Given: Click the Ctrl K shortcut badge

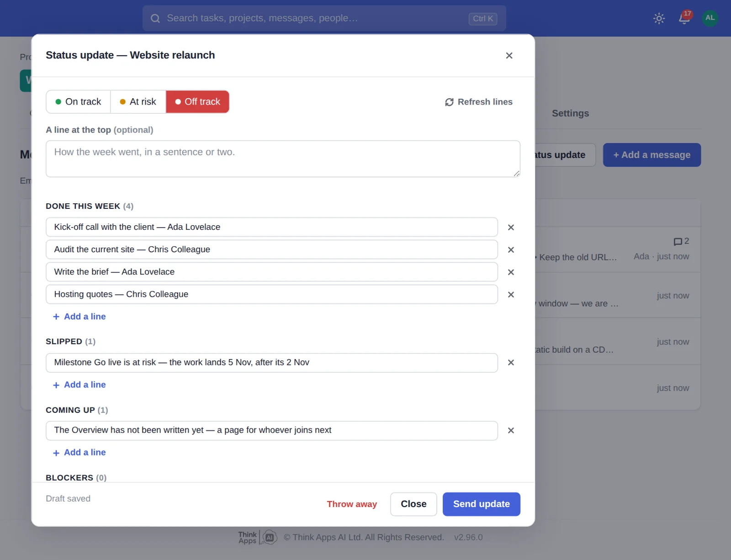Looking at the screenshot, I should click(x=483, y=19).
